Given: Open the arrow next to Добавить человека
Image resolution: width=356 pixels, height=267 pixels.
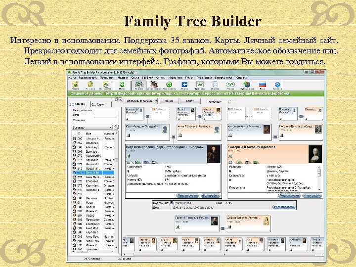Looking at the screenshot, I should click(156, 101).
